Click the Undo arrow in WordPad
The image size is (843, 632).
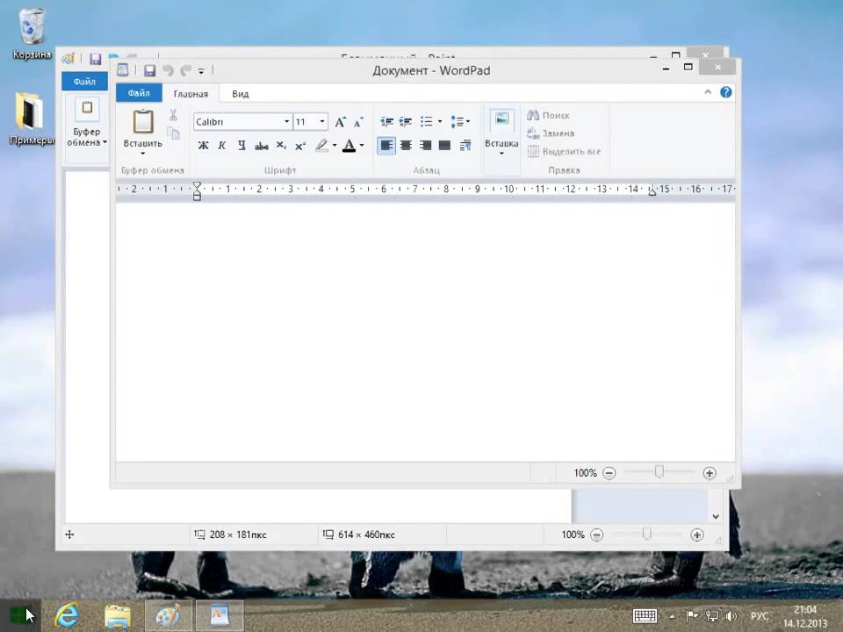point(169,70)
